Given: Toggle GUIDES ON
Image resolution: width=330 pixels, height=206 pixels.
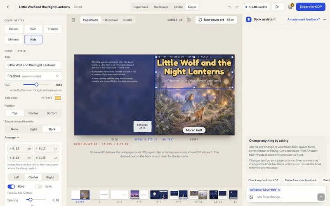Looking at the screenshot, I should [x=174, y=20].
